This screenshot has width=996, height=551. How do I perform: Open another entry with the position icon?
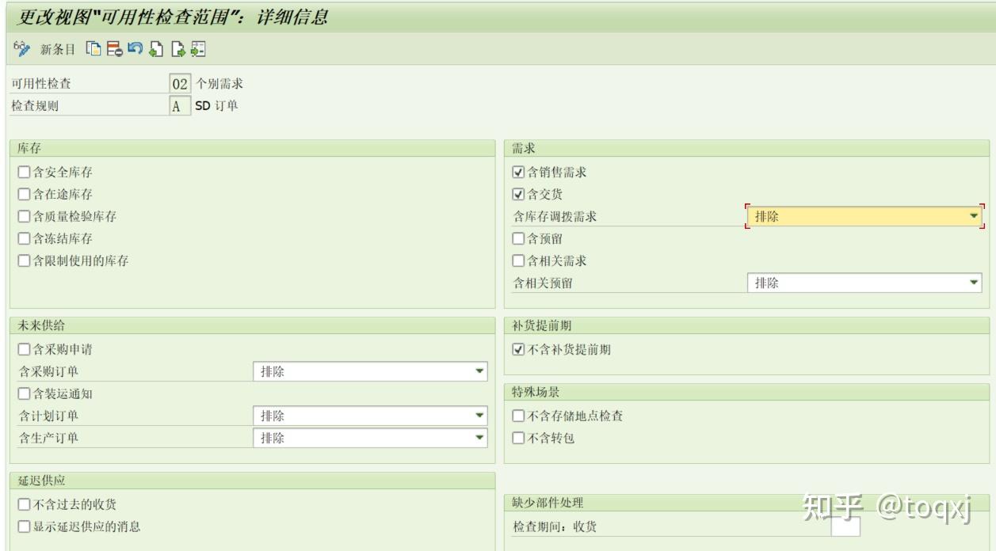click(198, 50)
